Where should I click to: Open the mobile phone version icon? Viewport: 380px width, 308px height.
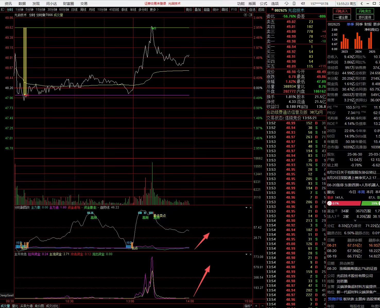294,4
